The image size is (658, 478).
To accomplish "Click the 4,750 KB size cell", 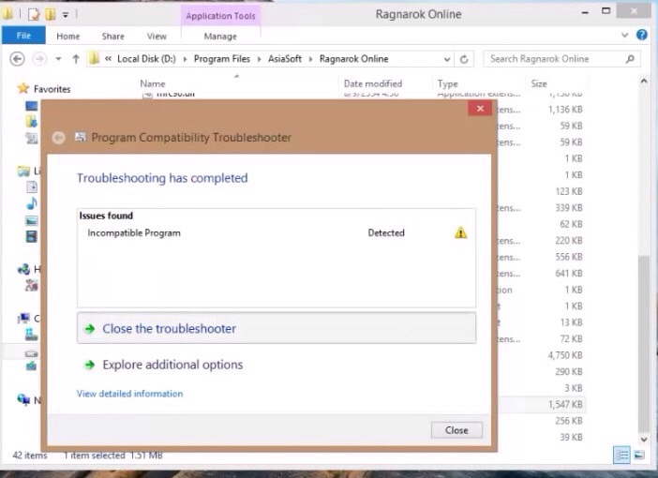I will tap(565, 355).
